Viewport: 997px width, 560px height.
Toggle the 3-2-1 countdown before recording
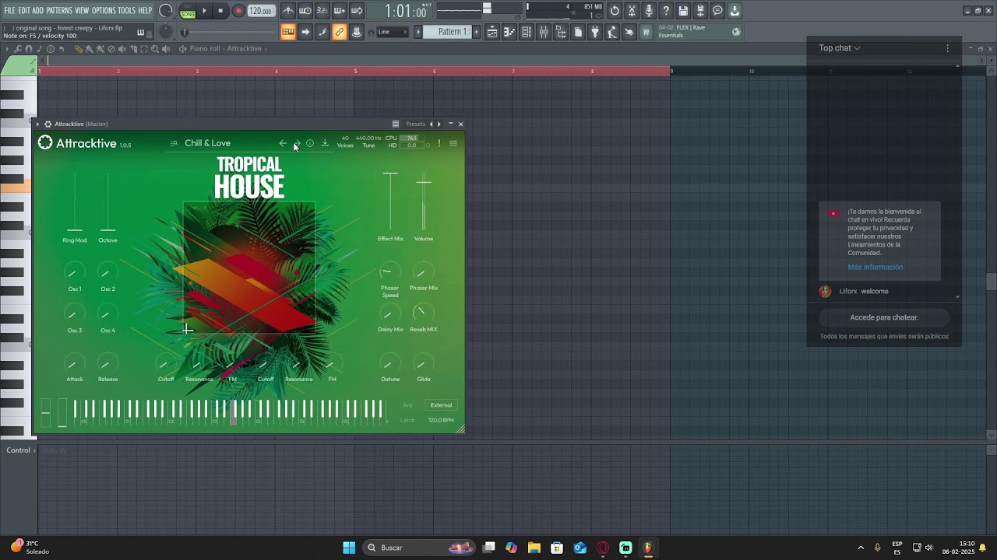coord(322,11)
